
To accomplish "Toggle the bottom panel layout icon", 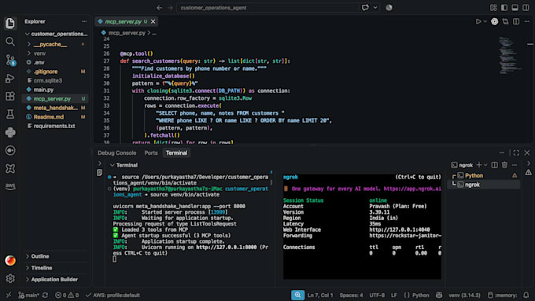I will coord(515,8).
